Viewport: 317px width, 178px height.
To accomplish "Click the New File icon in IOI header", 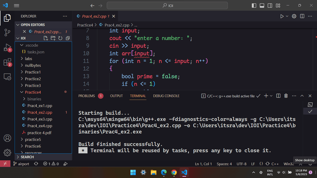I will [46, 38].
